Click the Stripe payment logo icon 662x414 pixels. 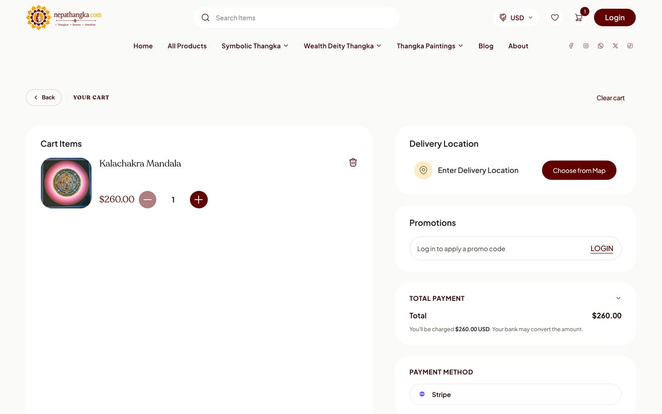422,394
